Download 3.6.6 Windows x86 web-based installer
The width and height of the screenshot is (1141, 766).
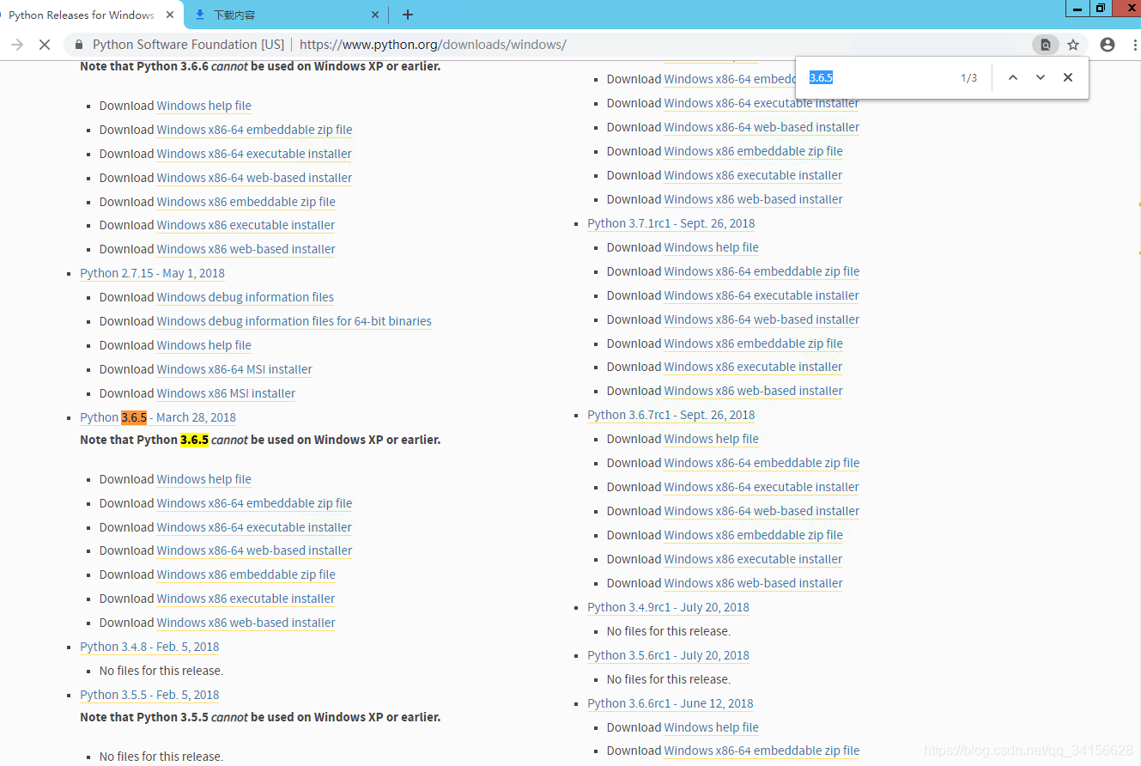pyautogui.click(x=246, y=249)
